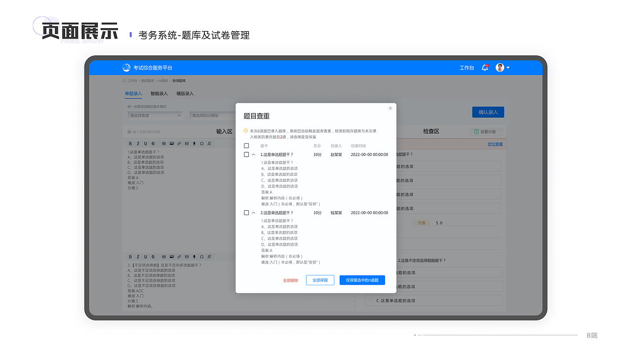Image resolution: width=632 pixels, height=356 pixels.
Task: Click the 输入范例/操作说明 help text
Action: pos(146,132)
